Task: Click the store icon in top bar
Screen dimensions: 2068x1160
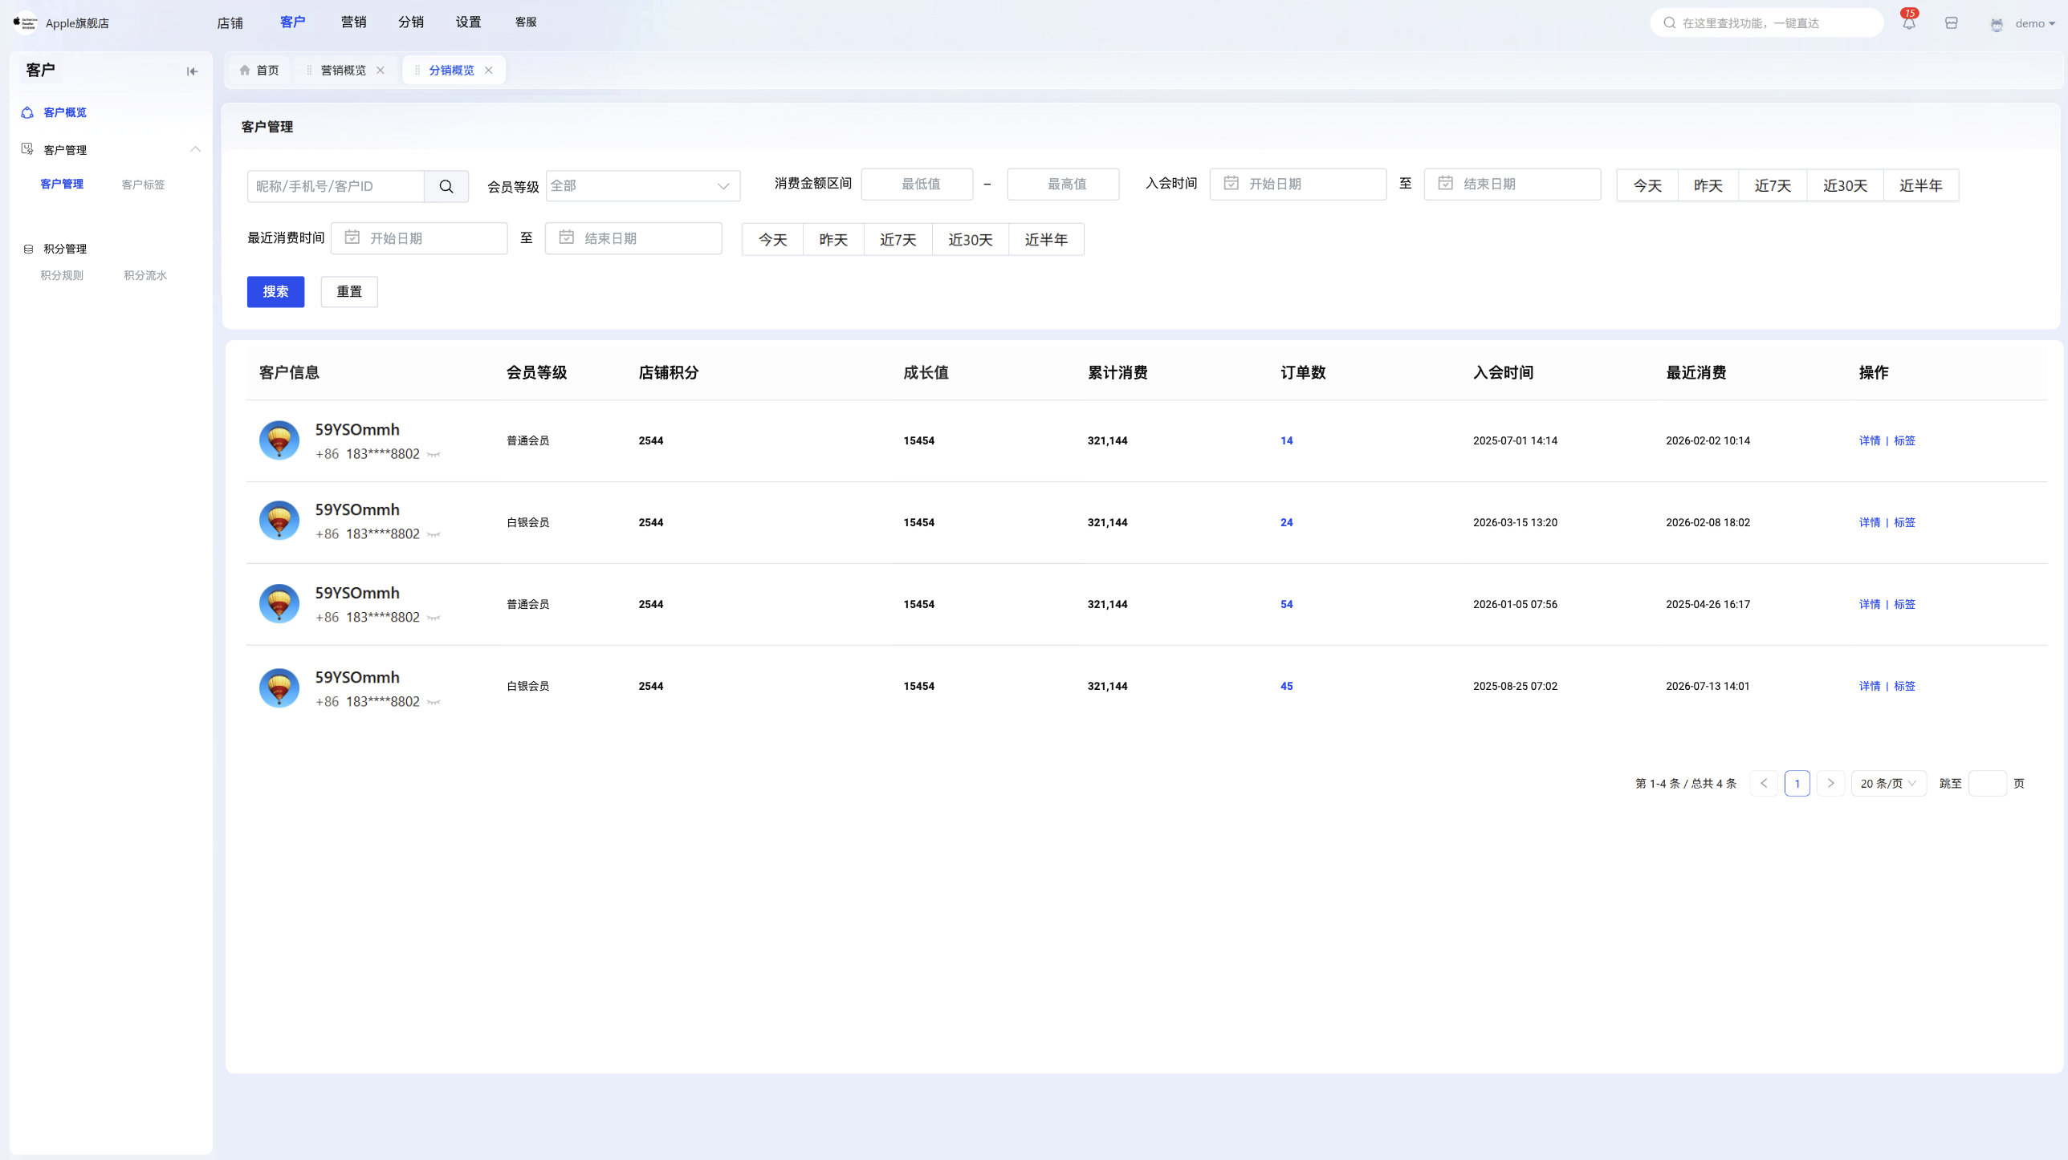Action: click(1952, 23)
